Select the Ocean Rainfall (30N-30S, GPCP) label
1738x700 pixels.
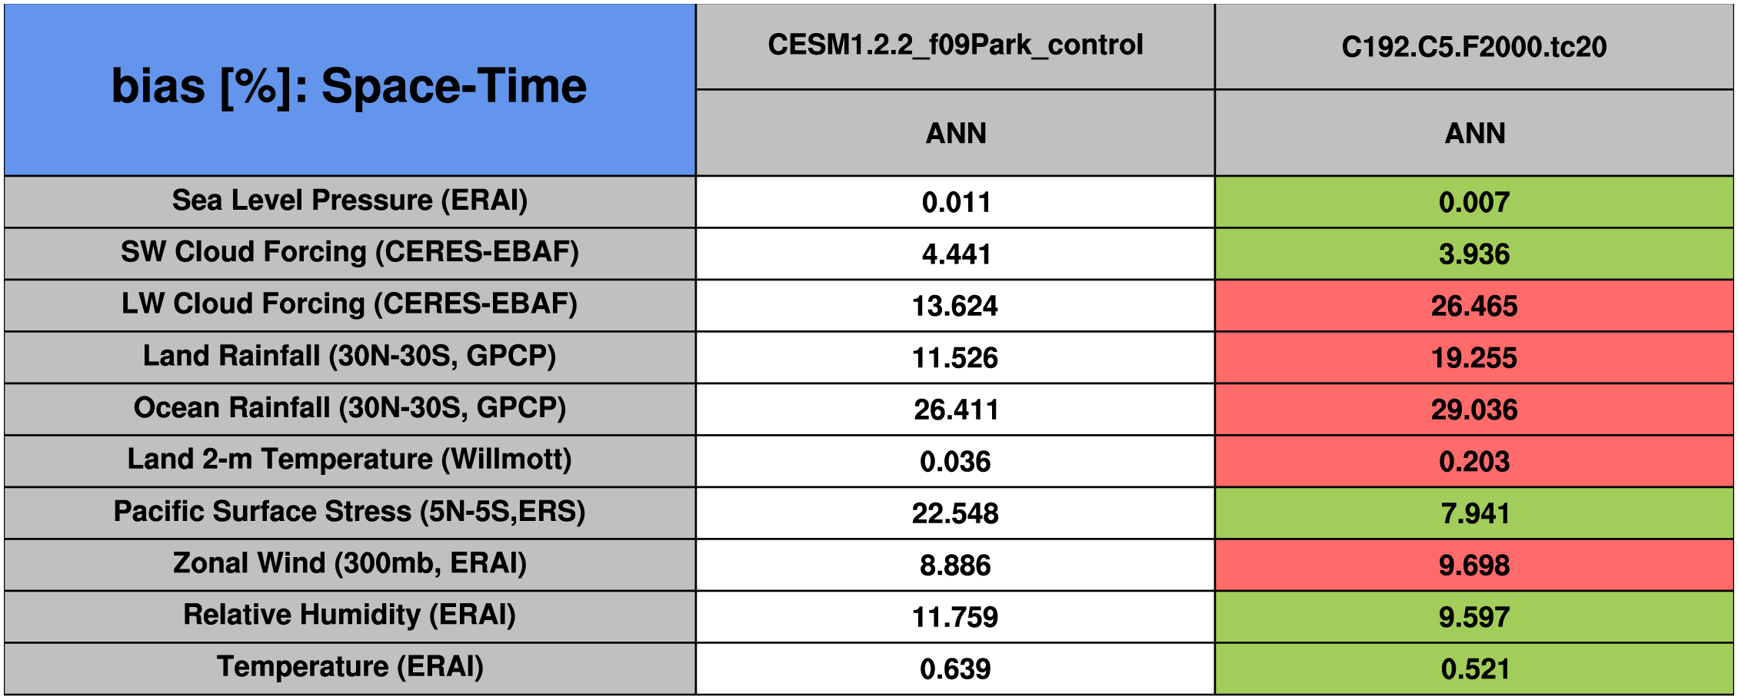349,408
